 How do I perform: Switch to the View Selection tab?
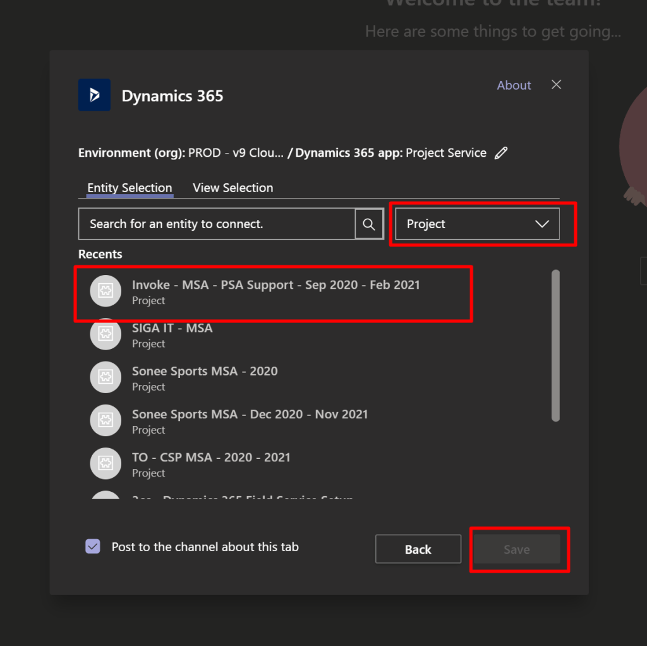point(233,188)
